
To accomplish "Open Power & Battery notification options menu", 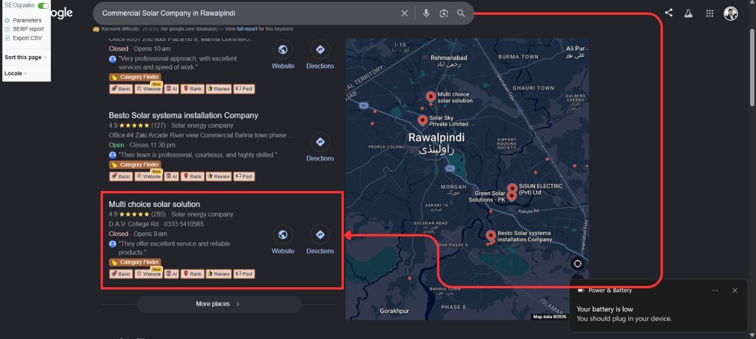I will 715,291.
